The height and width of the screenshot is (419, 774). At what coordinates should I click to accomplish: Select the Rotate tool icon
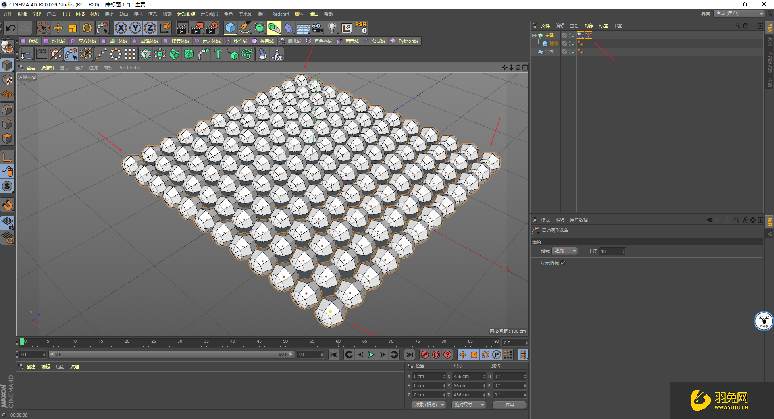tap(87, 28)
